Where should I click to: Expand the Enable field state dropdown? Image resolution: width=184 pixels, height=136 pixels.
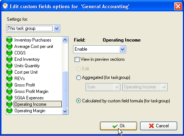click(x=100, y=49)
